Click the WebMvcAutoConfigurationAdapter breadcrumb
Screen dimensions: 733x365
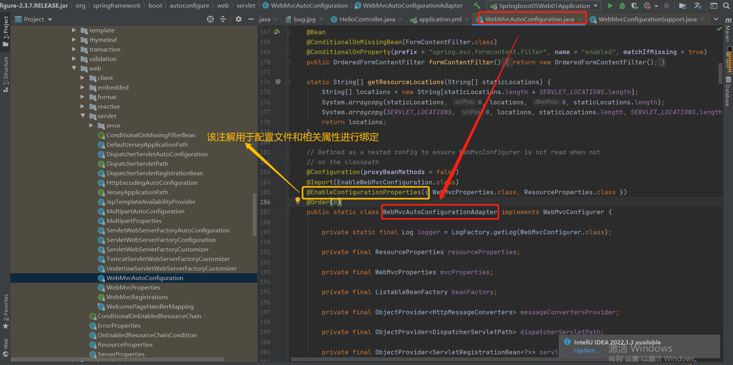(413, 6)
